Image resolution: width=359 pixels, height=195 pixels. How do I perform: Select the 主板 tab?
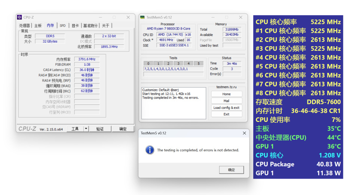(38, 26)
